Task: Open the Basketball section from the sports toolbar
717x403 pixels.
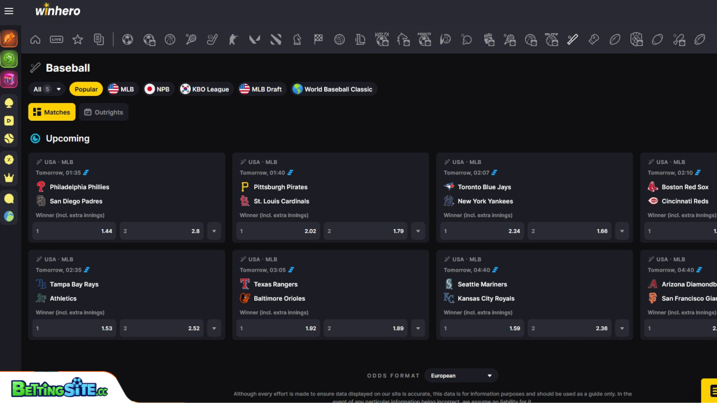Action: (x=171, y=39)
